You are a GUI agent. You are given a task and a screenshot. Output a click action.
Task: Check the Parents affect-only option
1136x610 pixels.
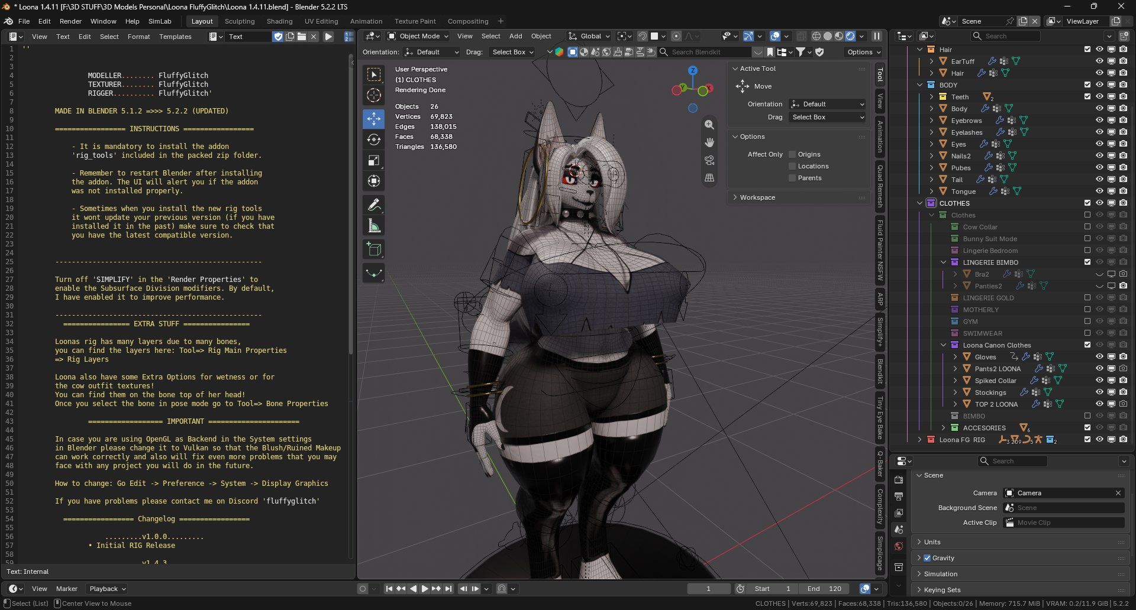pyautogui.click(x=792, y=178)
